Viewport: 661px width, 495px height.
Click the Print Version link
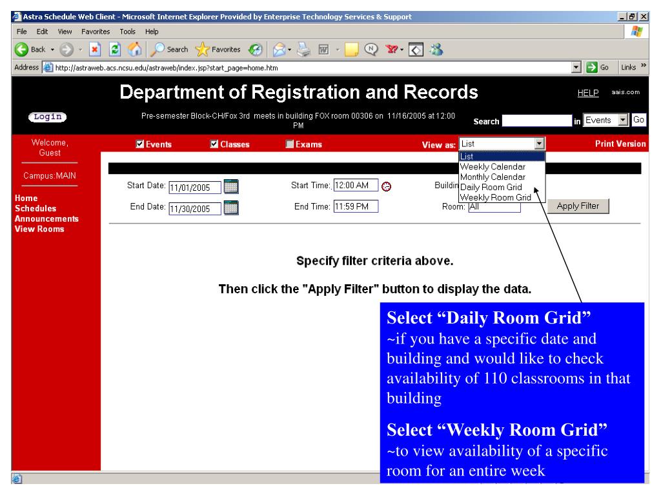tap(620, 144)
